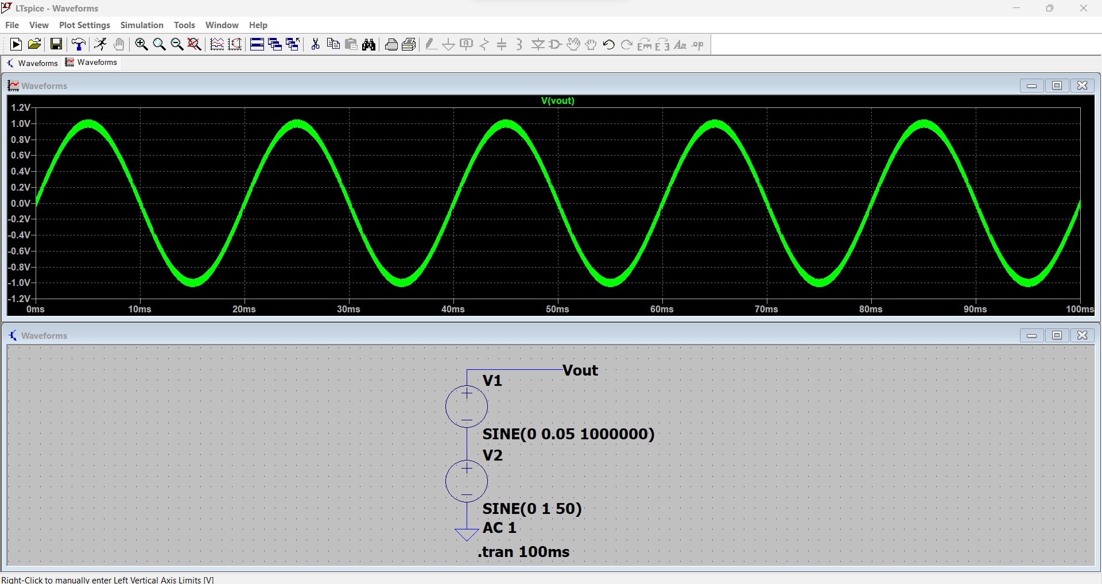Click the Cascade Windows icon

[x=275, y=44]
